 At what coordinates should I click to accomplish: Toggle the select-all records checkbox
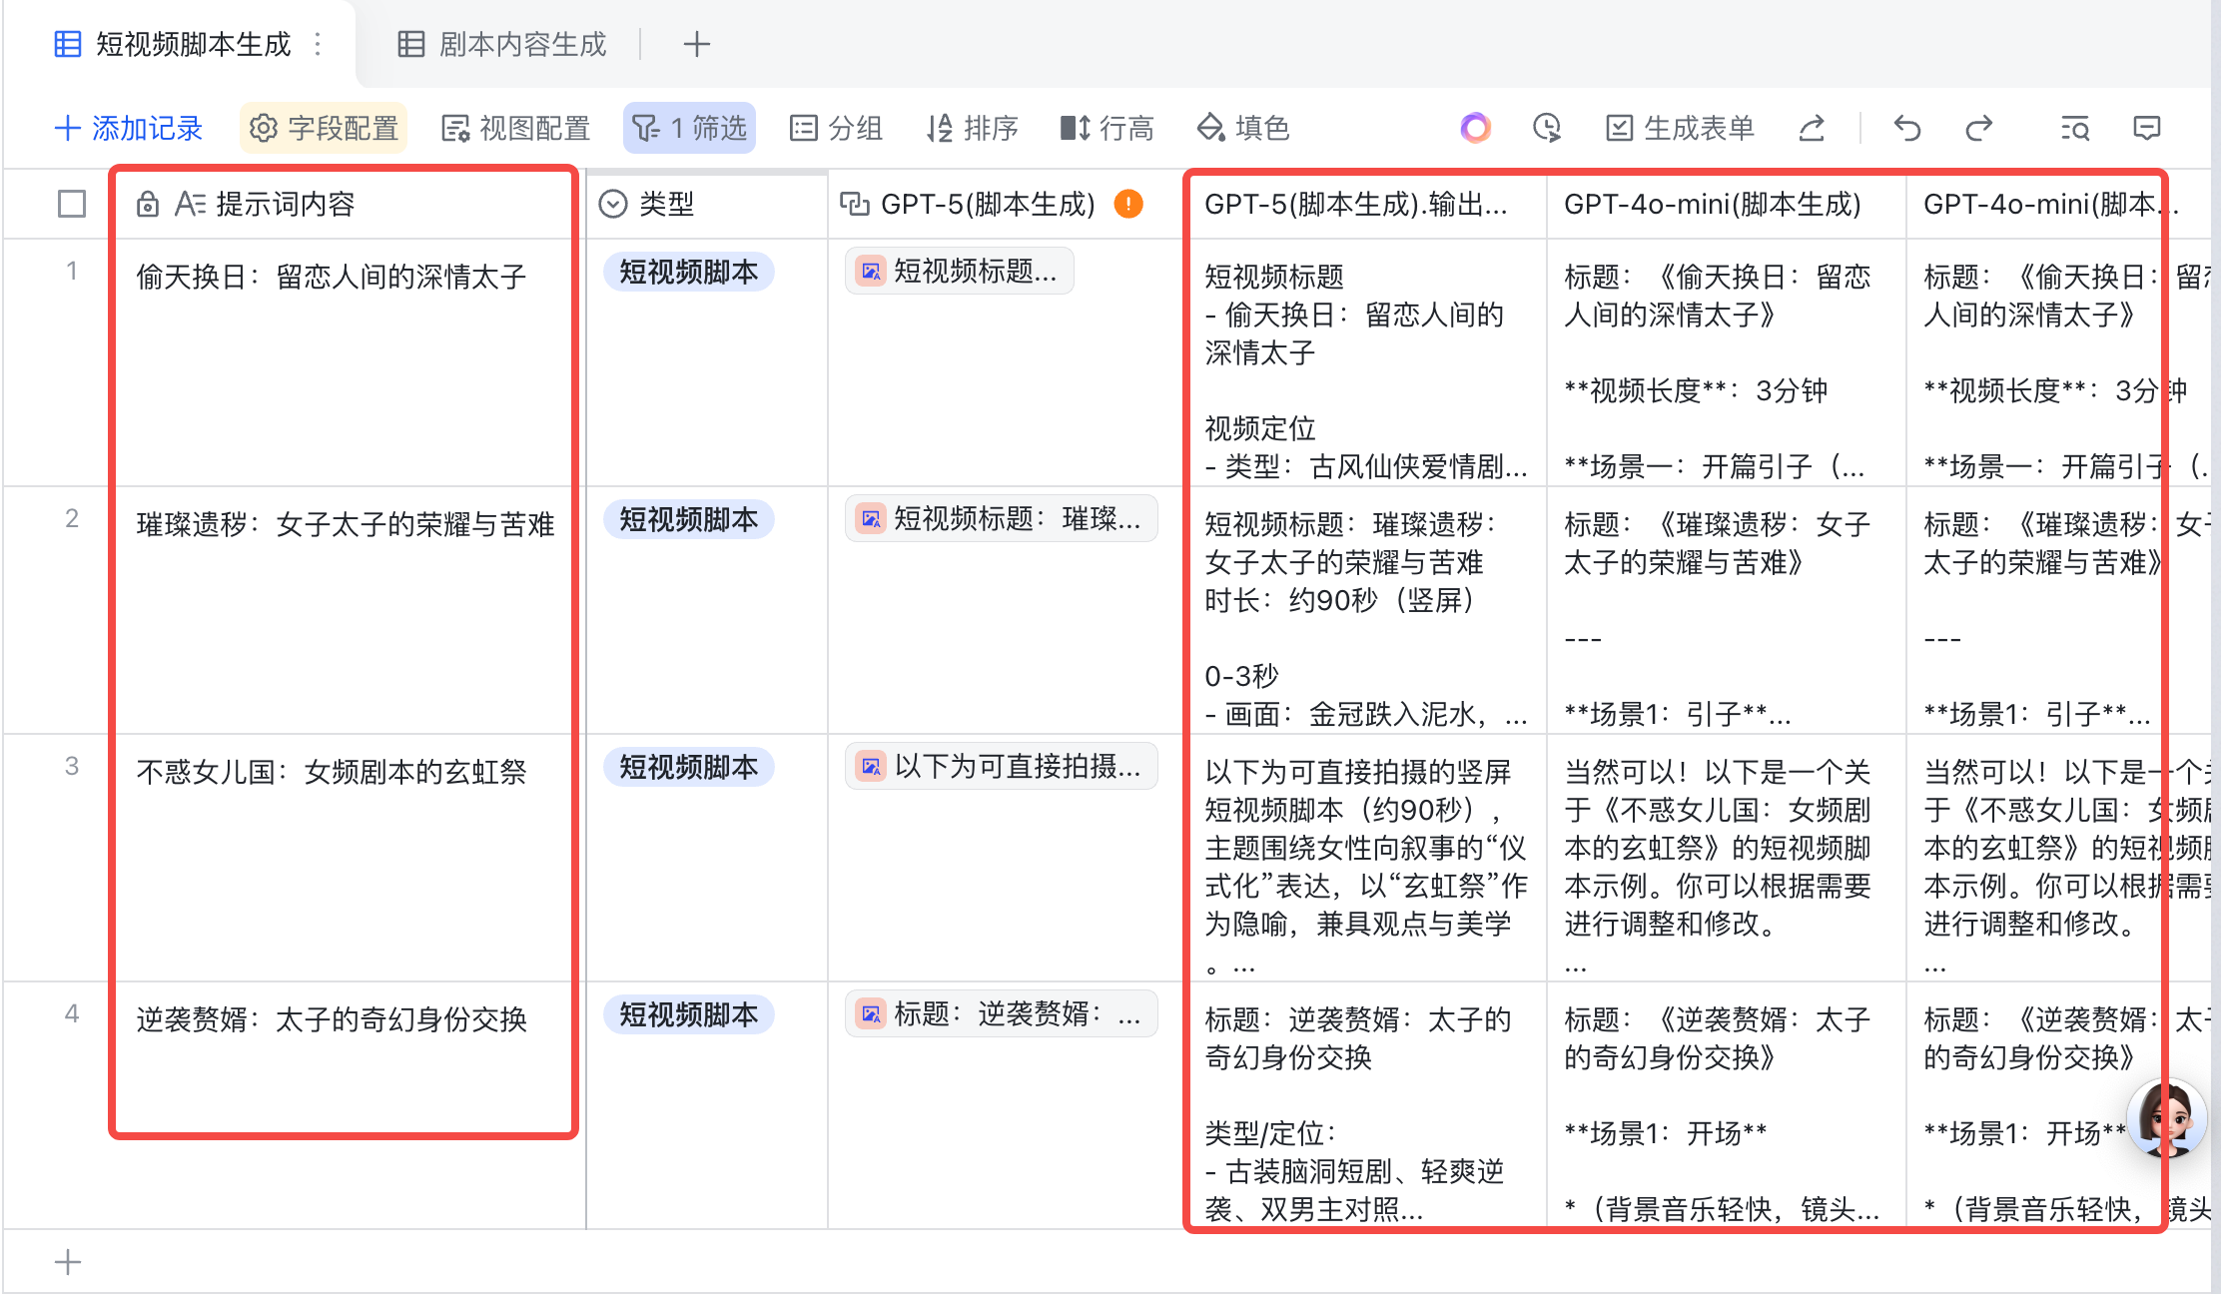tap(72, 204)
